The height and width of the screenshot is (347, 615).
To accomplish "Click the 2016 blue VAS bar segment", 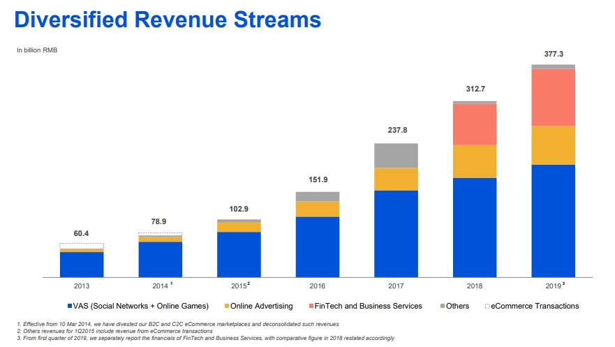I will [x=318, y=246].
